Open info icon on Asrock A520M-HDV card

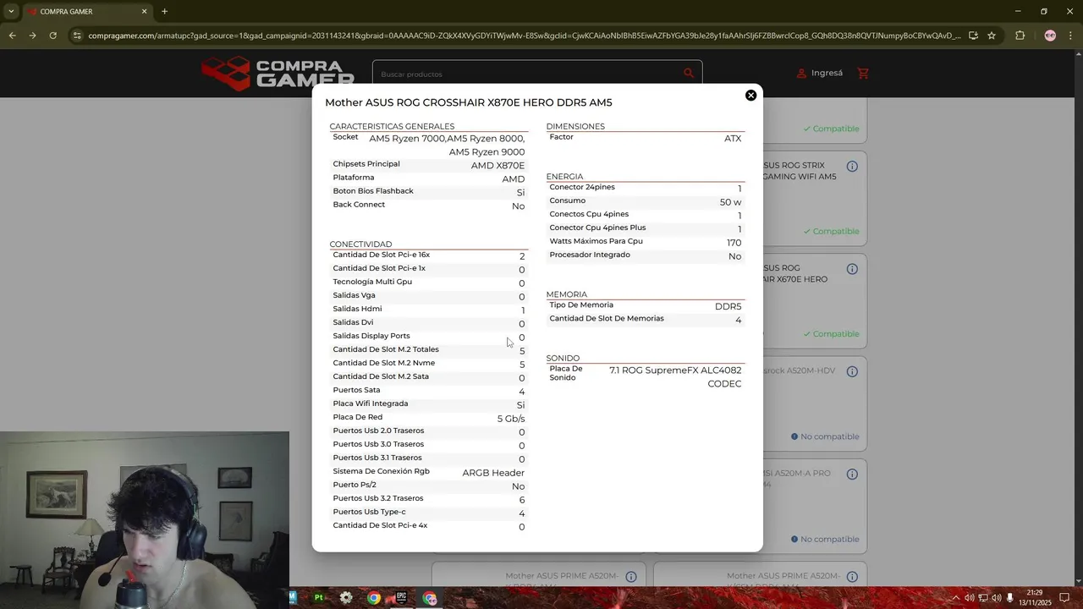[852, 371]
